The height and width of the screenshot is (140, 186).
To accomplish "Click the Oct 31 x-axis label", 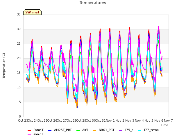I will tap(101, 120).
